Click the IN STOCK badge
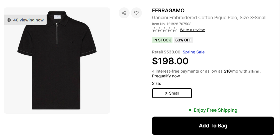Image resolution: width=280 pixels, height=140 pixels. [x=162, y=40]
